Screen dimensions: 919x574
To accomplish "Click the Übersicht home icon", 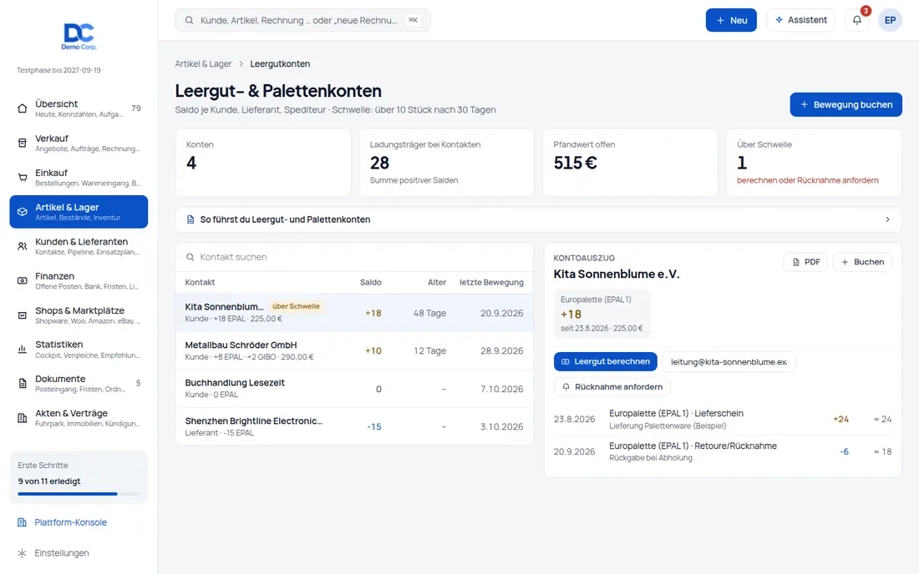I will coord(23,108).
